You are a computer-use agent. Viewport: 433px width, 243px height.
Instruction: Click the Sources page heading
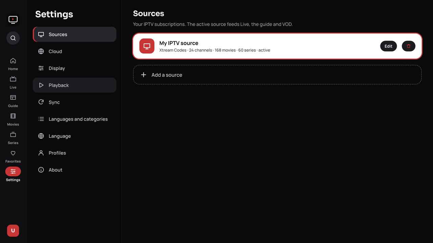coord(149,14)
